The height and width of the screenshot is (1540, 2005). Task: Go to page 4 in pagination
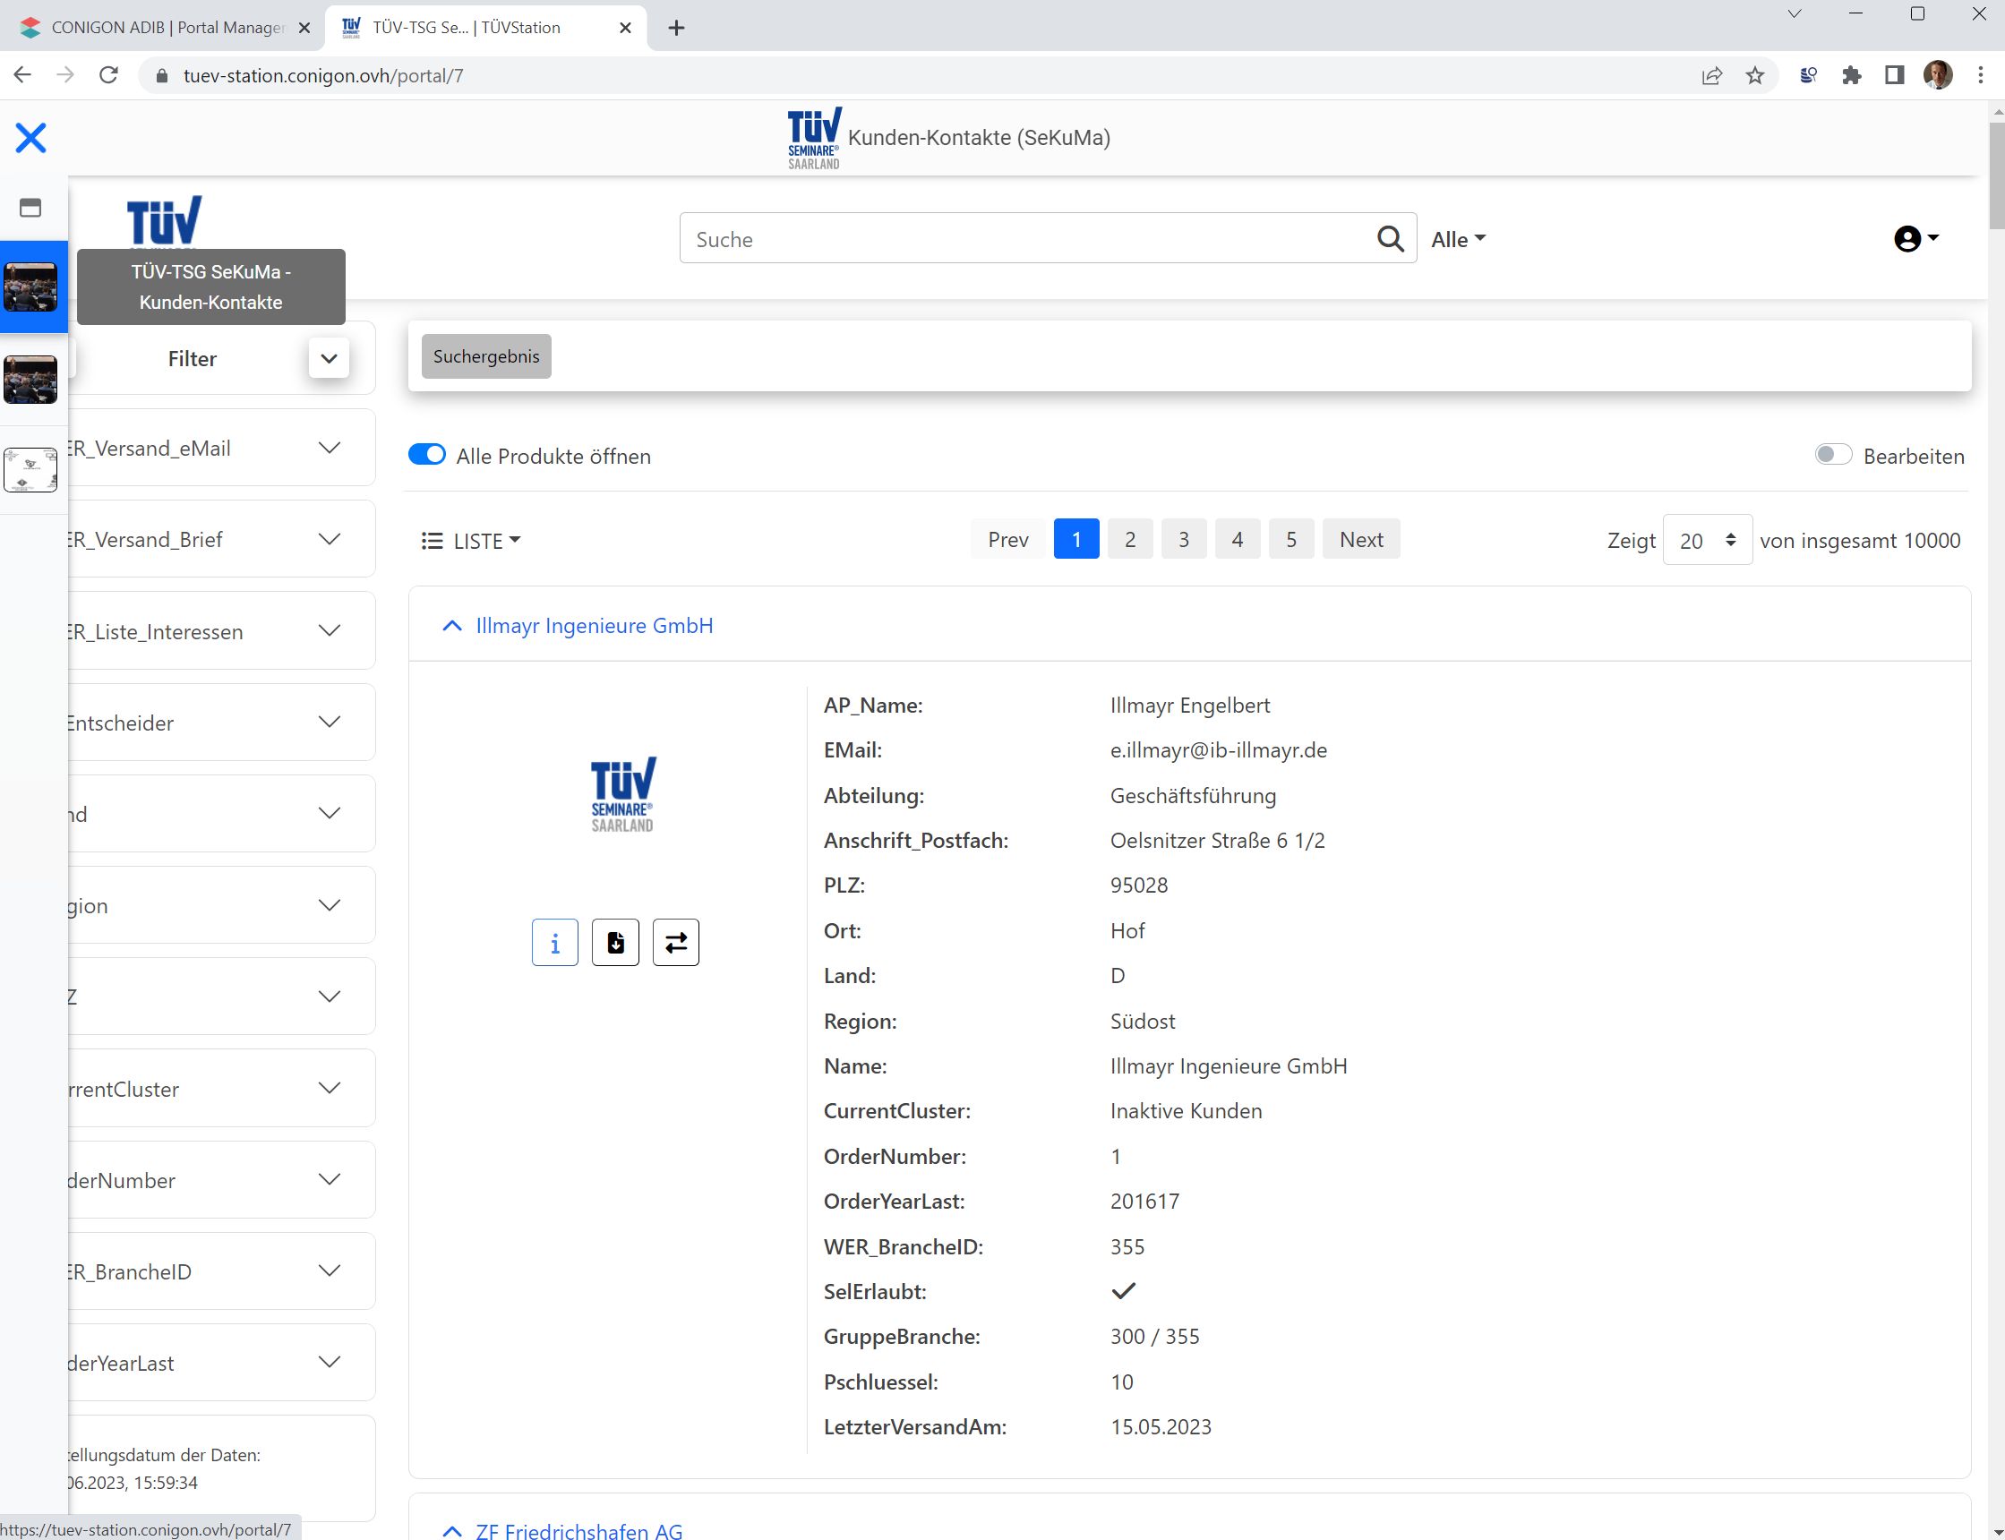(1237, 539)
